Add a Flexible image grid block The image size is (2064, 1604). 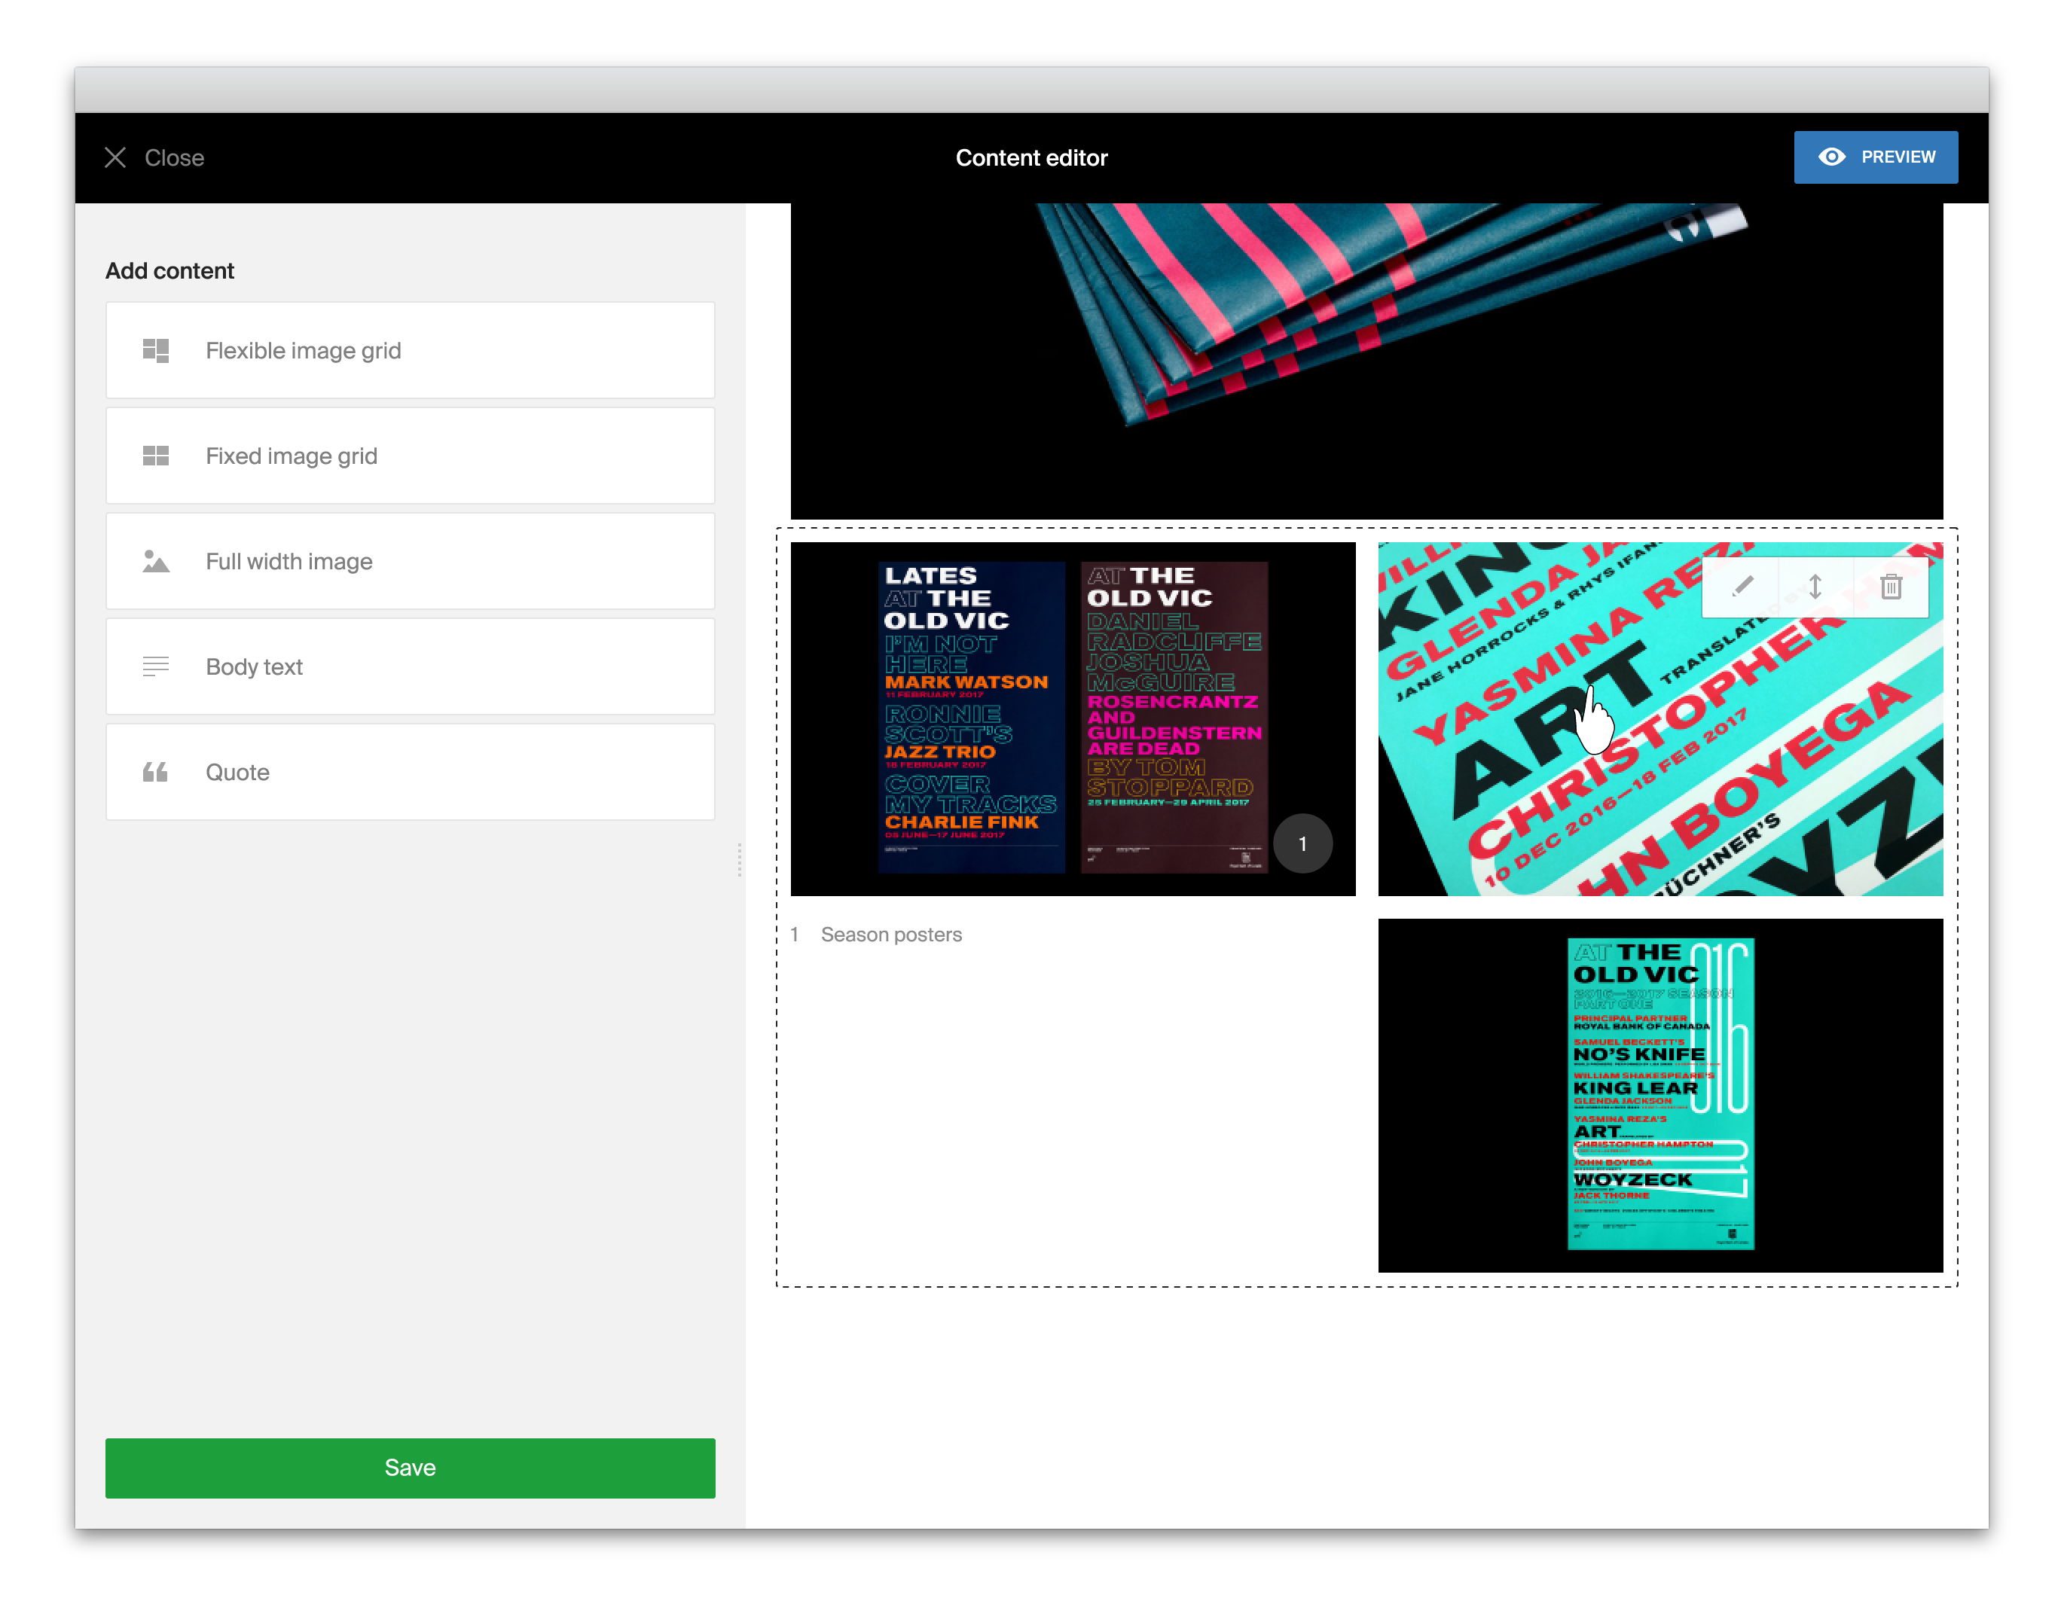[410, 350]
